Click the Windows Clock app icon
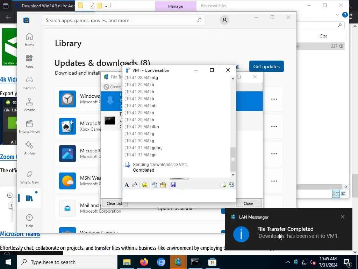 (x=67, y=99)
